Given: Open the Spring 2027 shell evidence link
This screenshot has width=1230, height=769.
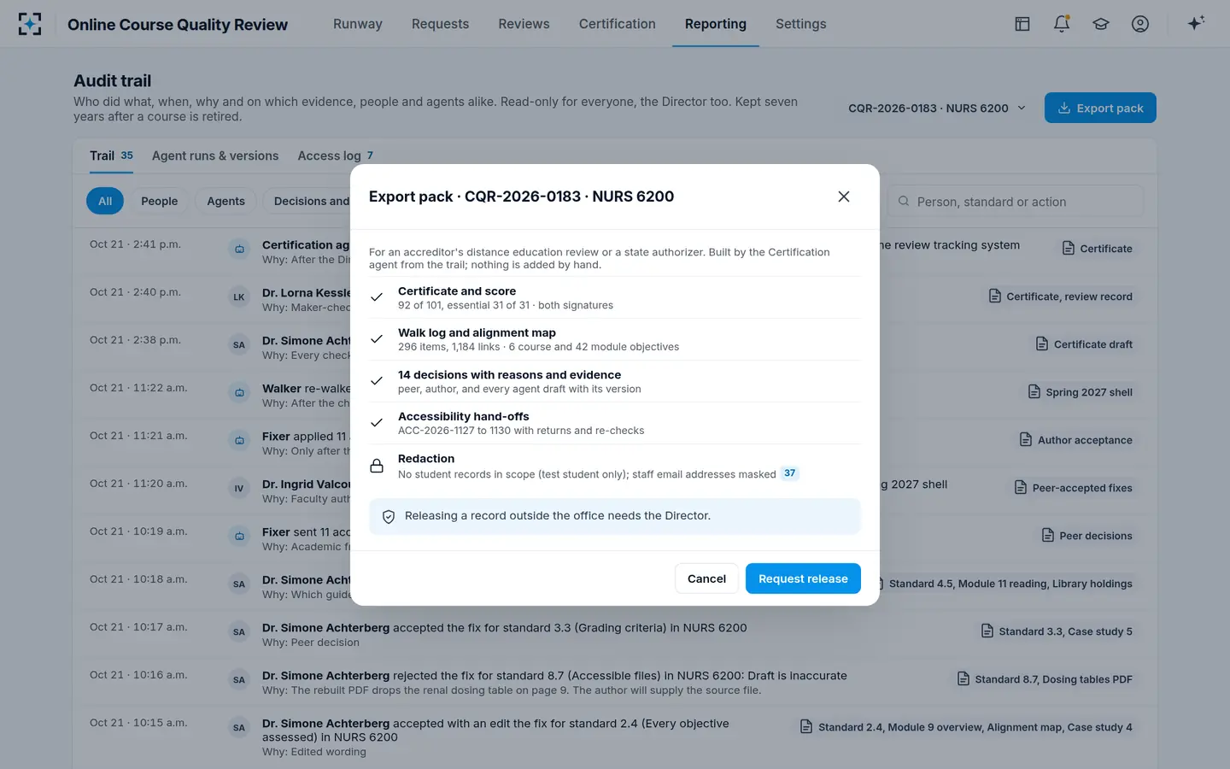Looking at the screenshot, I should point(1080,392).
